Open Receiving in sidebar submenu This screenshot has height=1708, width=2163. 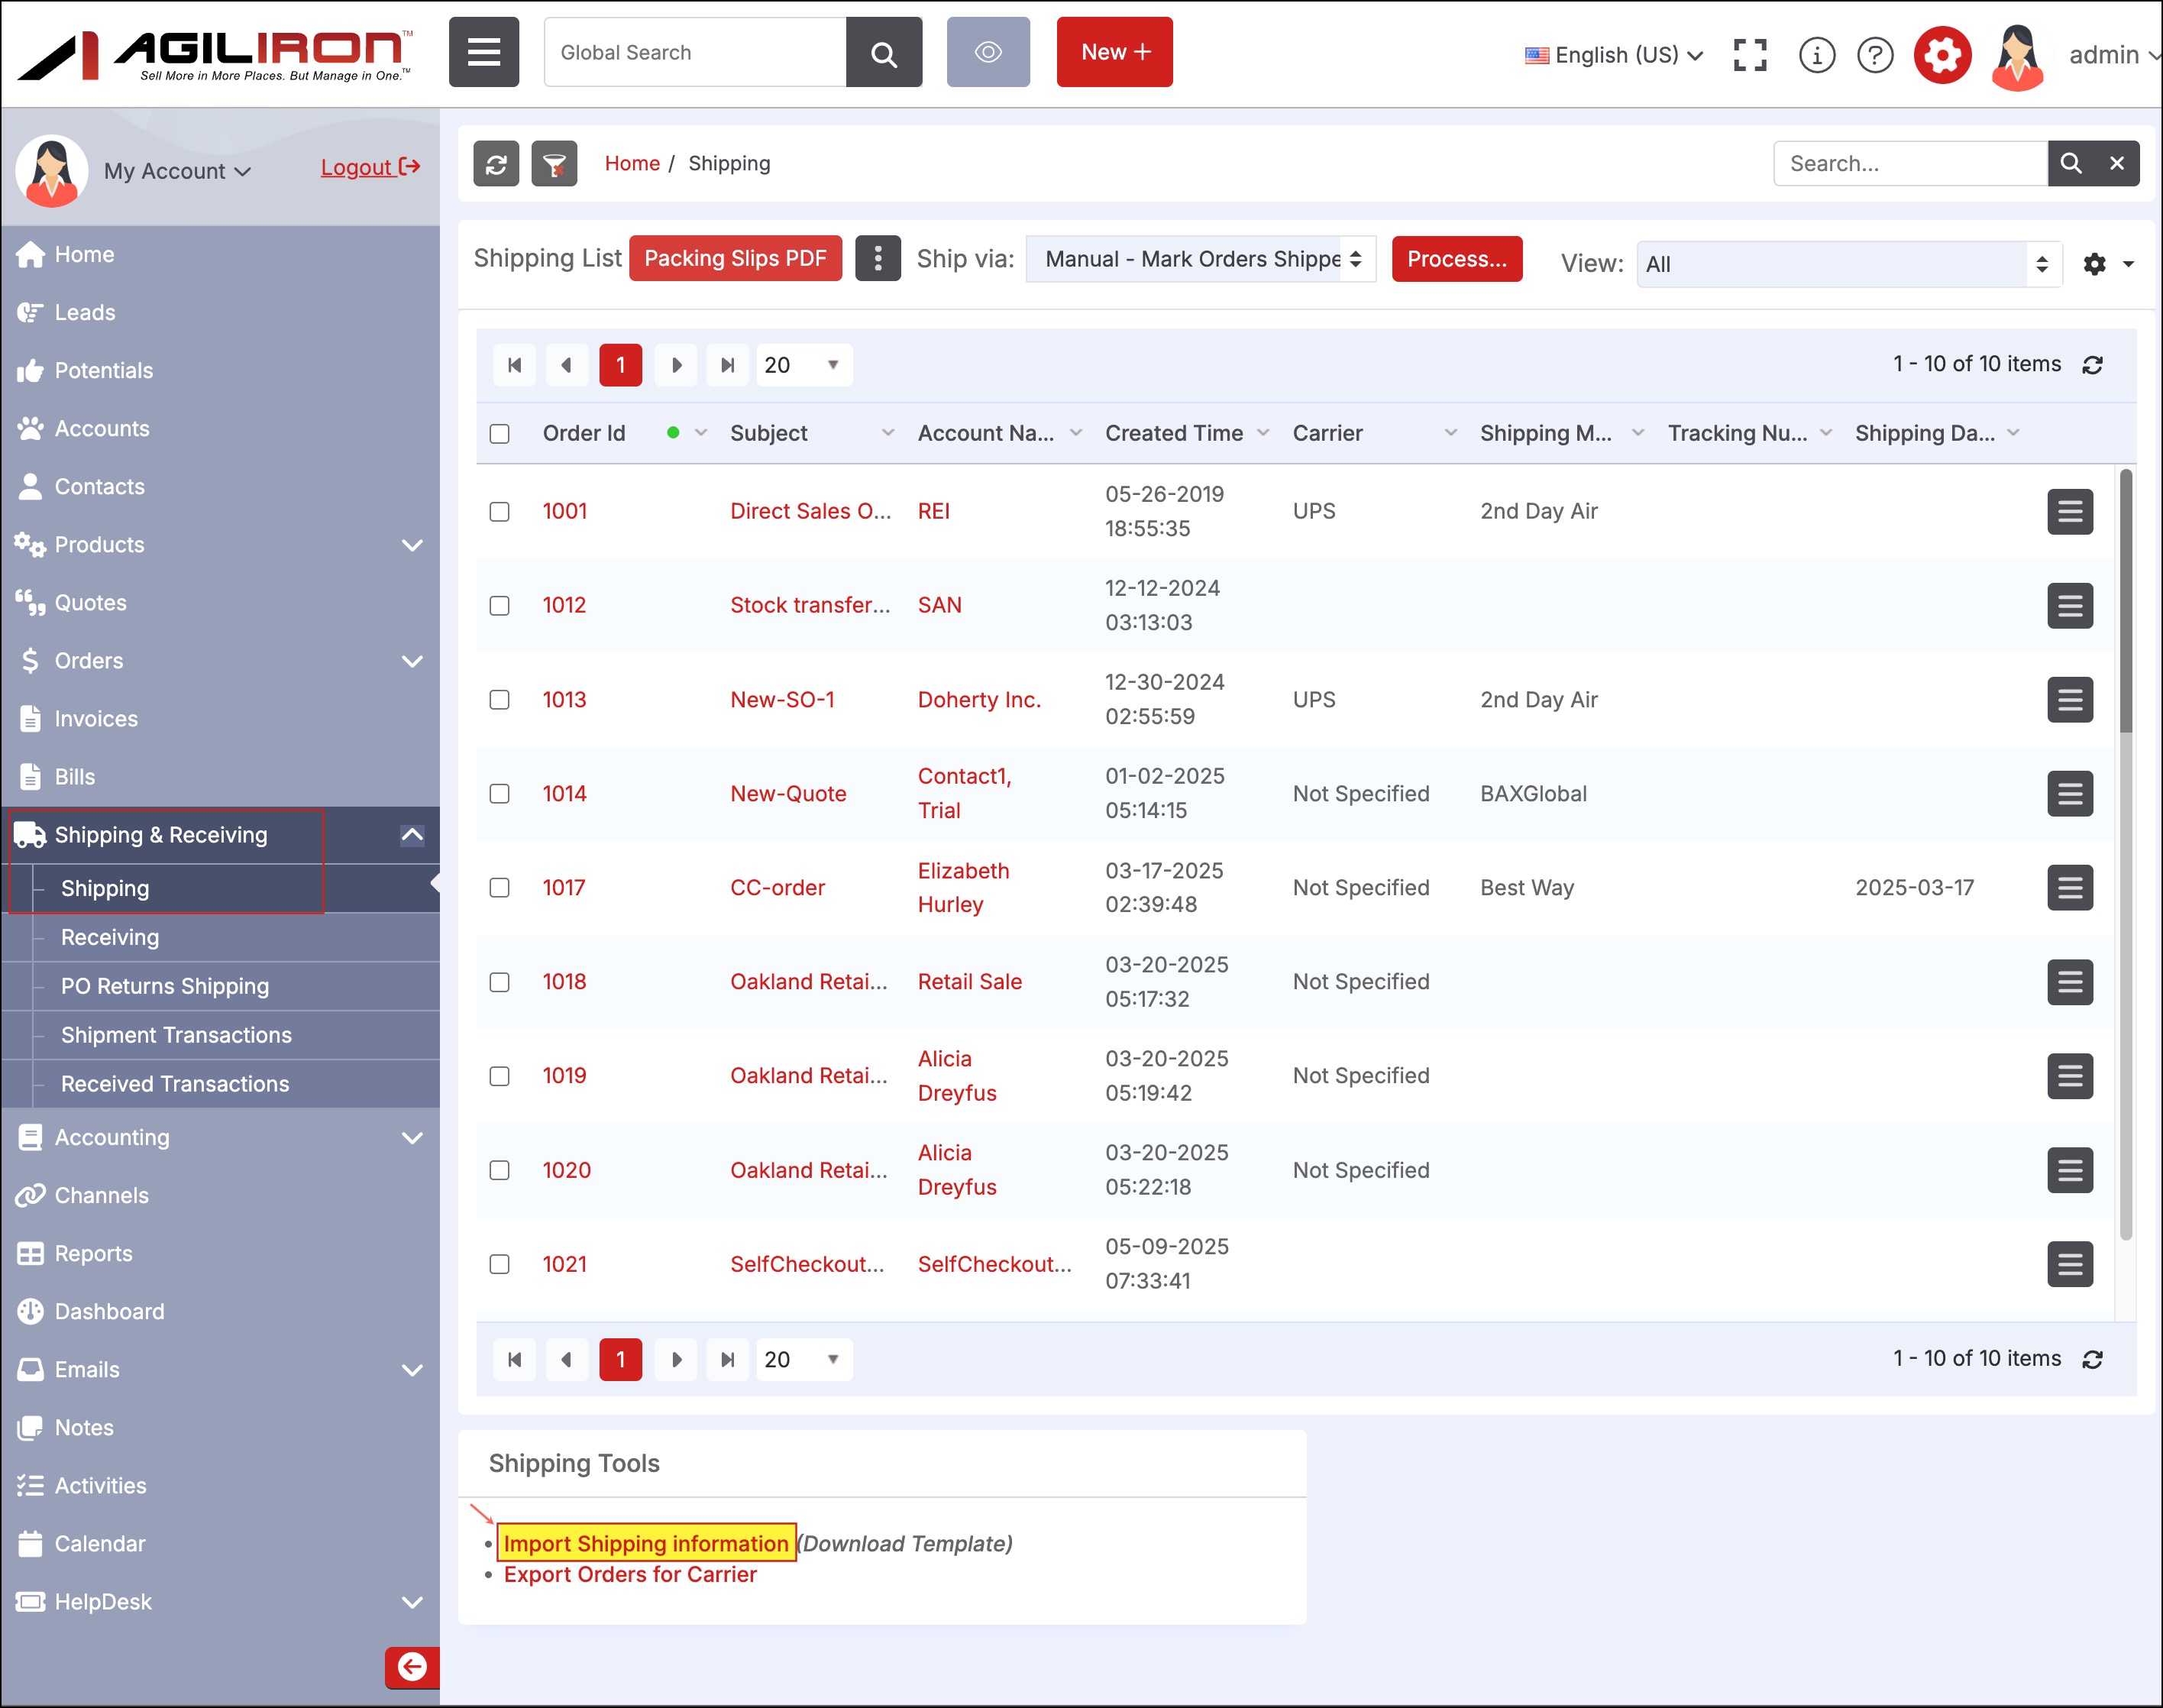(110, 938)
